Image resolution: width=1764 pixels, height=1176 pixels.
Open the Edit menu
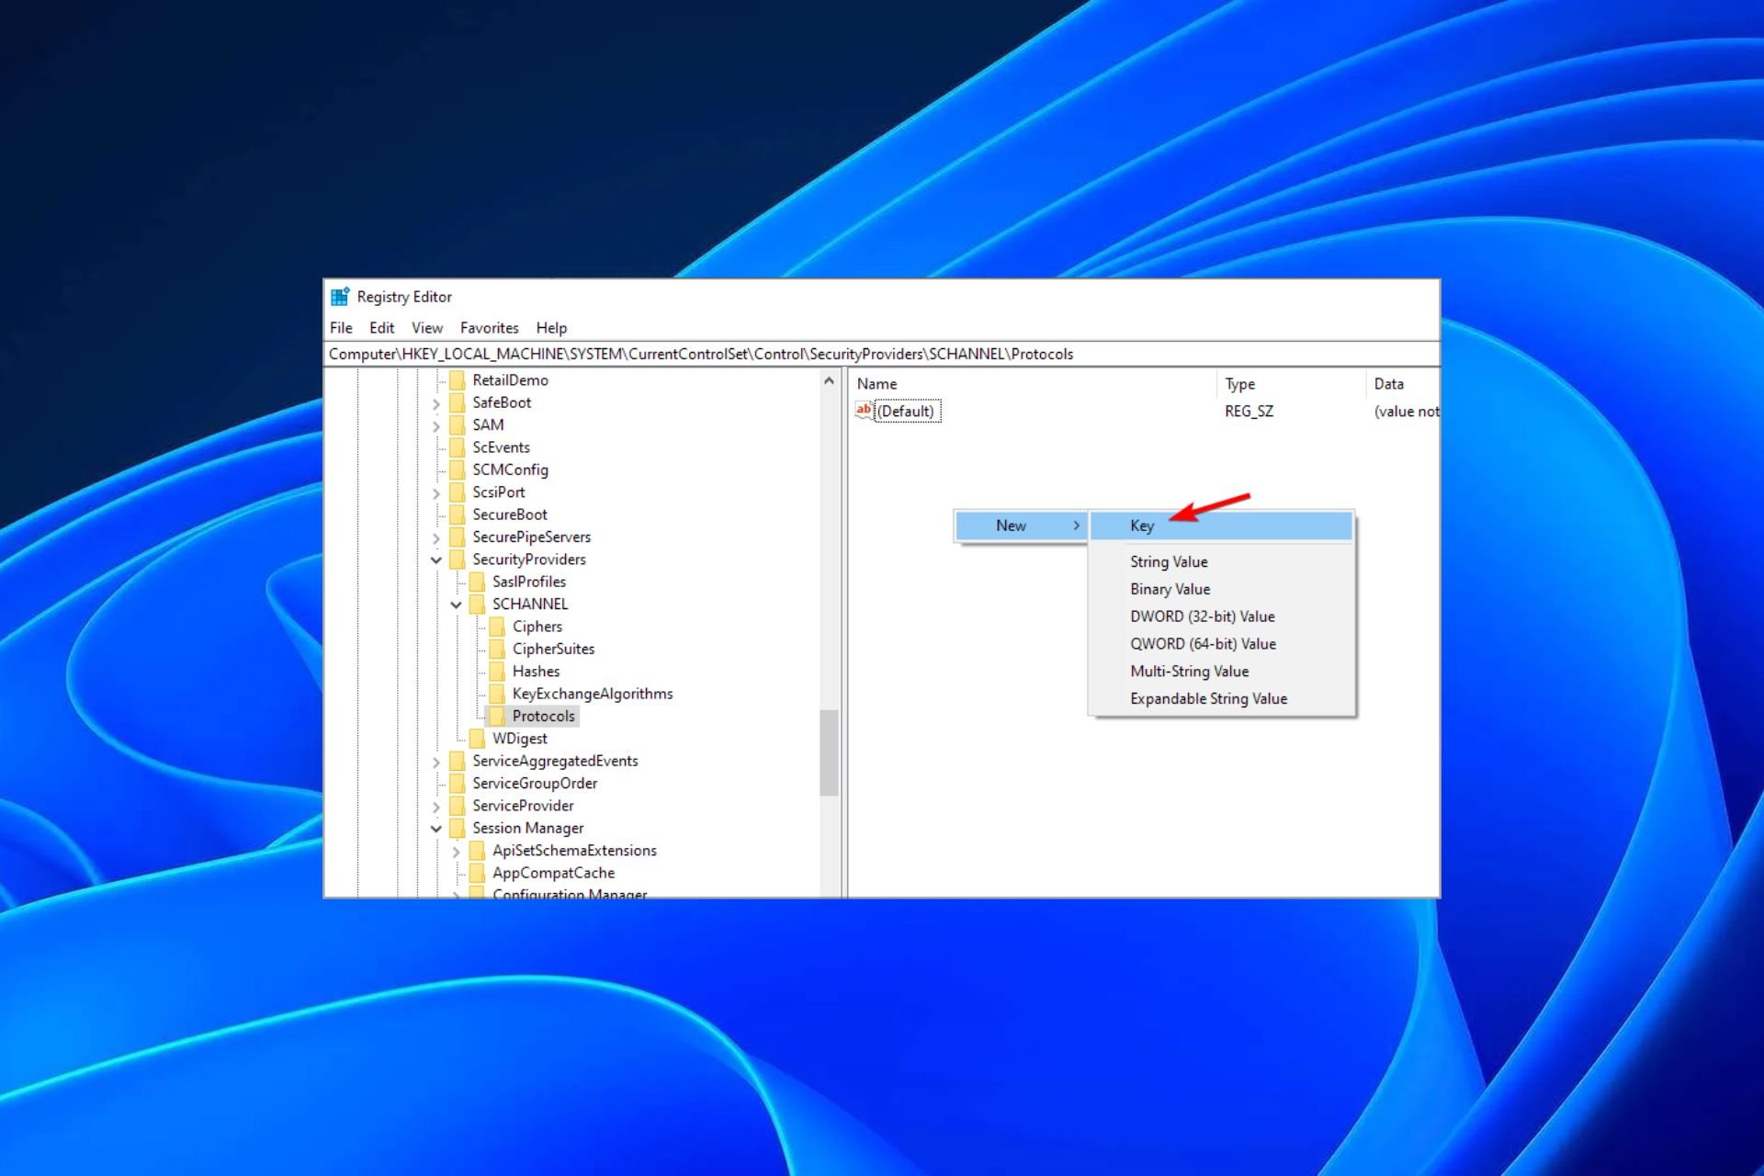pos(381,328)
